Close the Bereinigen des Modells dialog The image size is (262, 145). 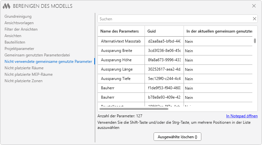coord(254,6)
